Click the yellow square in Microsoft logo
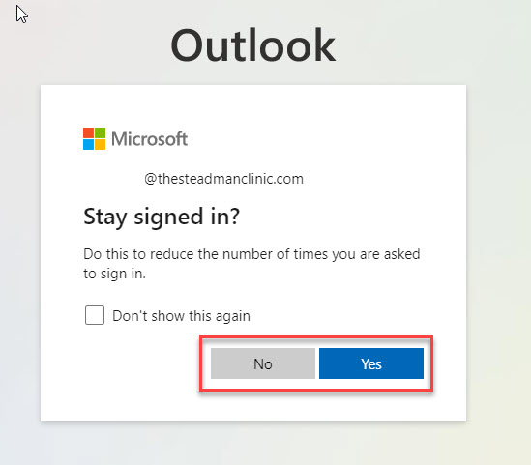 point(101,144)
